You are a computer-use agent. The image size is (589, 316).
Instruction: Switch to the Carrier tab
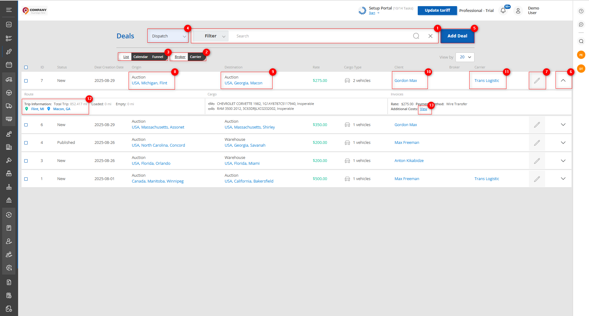pyautogui.click(x=195, y=57)
